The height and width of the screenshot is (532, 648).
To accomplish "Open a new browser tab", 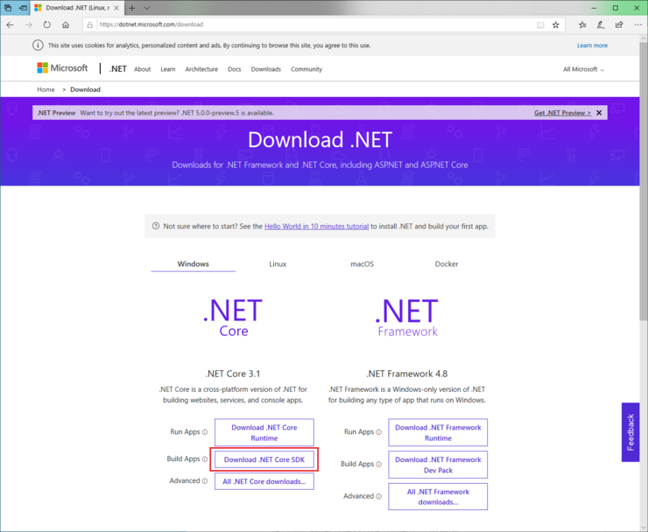I will [132, 8].
